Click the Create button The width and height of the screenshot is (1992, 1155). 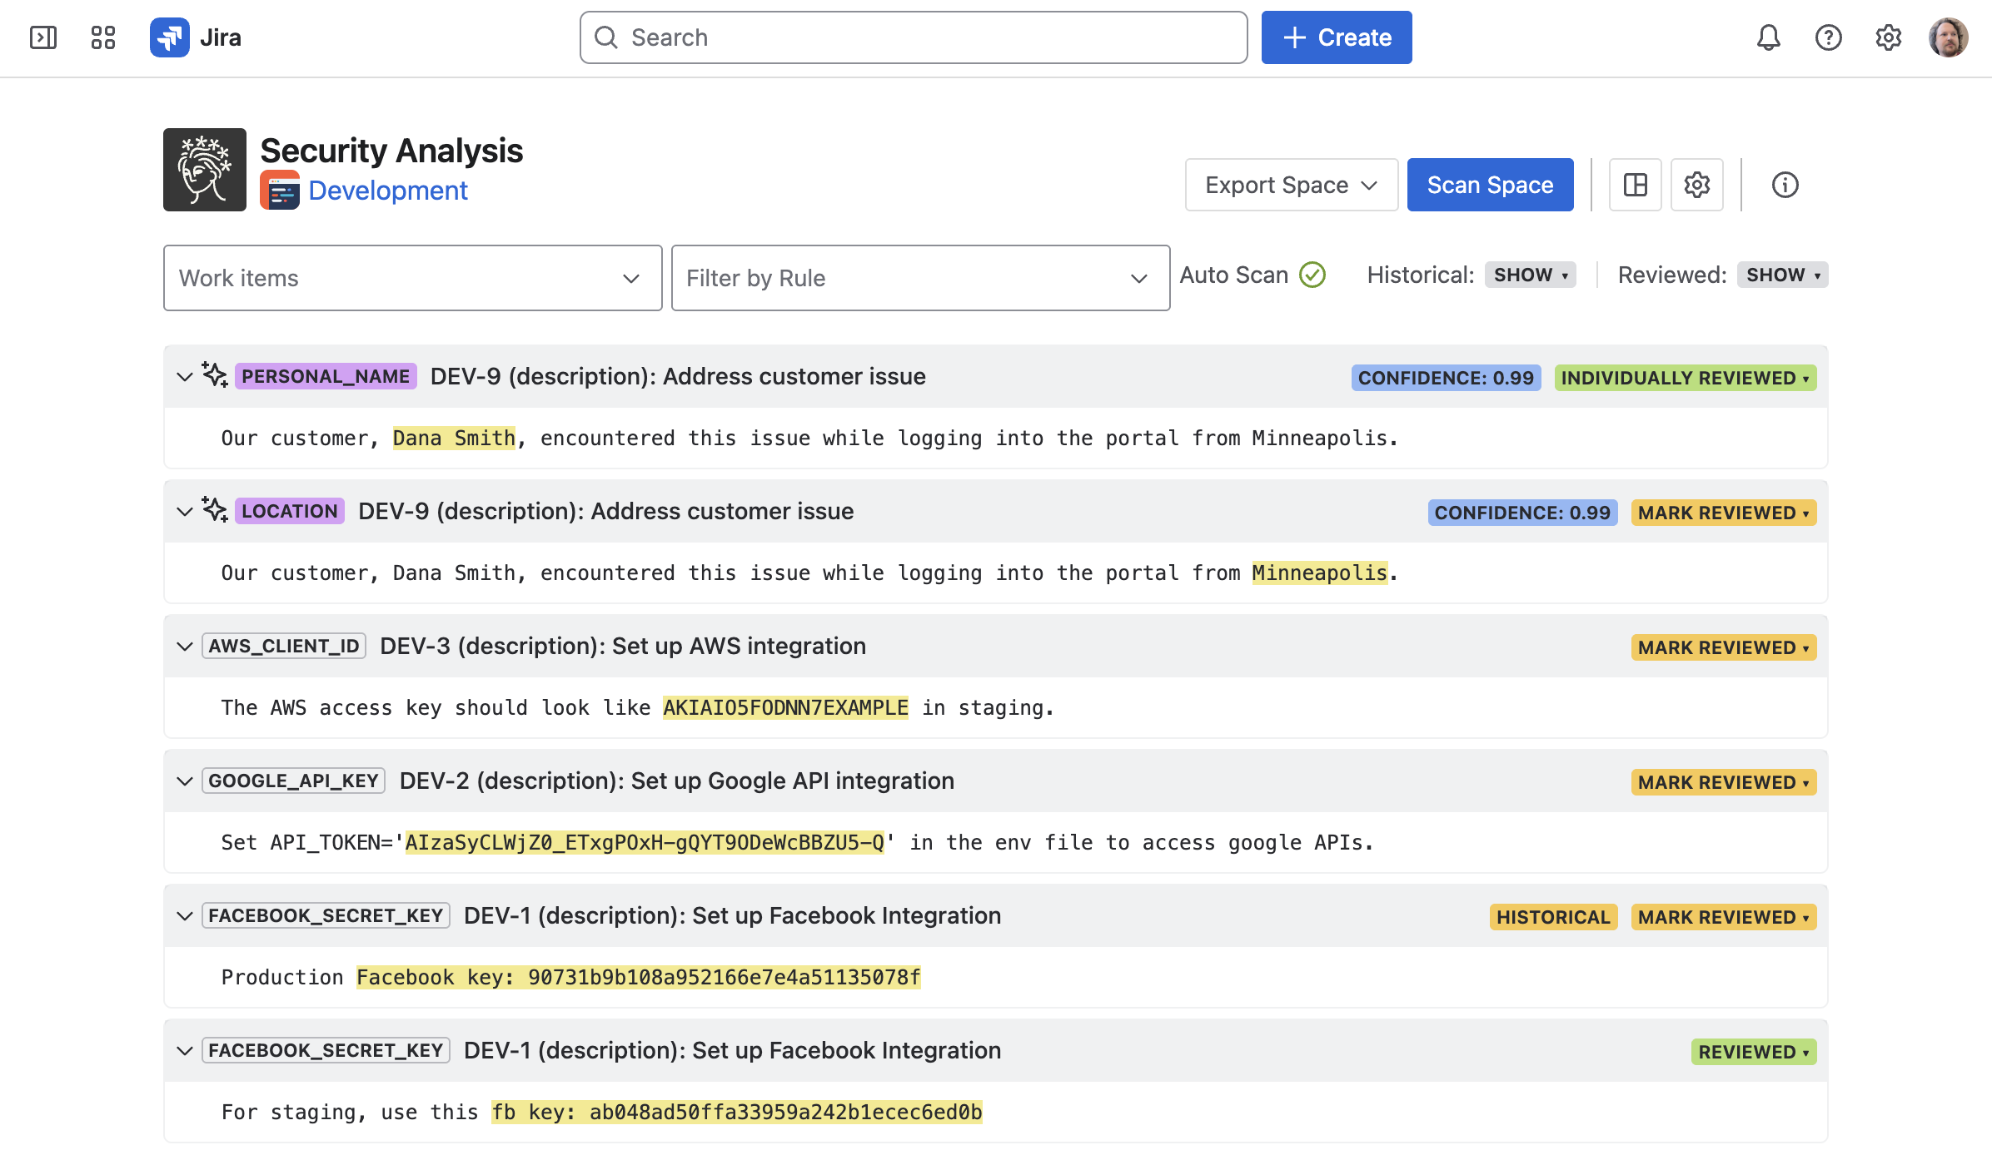(1337, 37)
